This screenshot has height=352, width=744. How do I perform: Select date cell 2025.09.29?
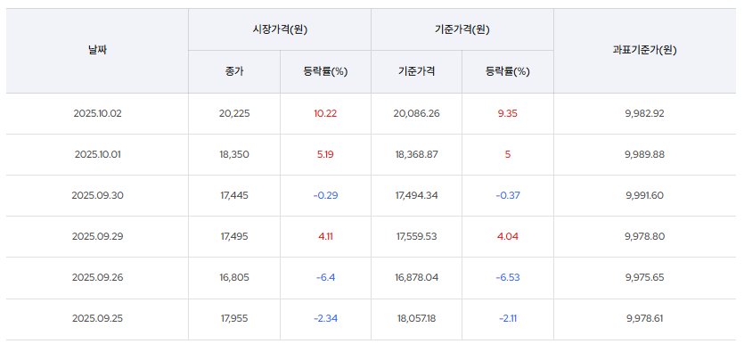98,236
